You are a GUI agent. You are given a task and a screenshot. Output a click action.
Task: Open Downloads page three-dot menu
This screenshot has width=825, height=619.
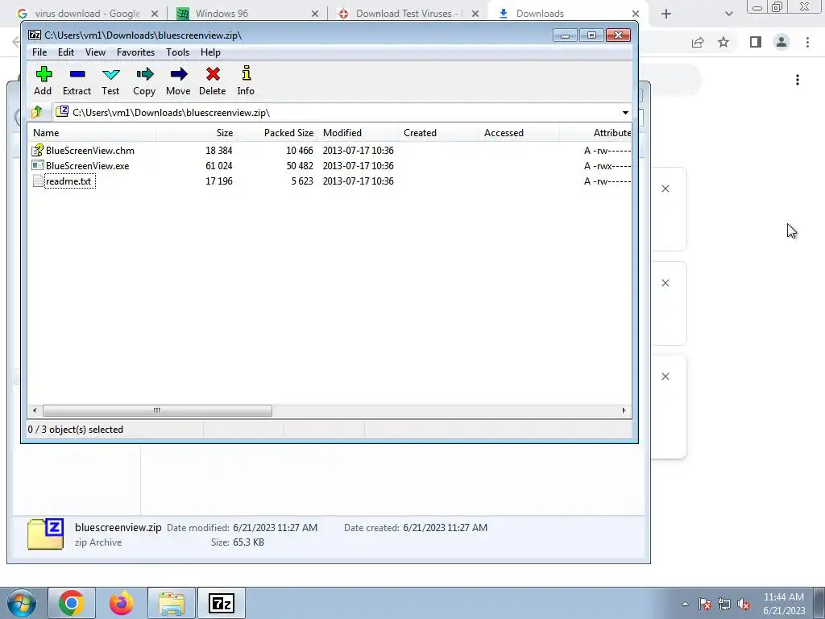(x=798, y=80)
